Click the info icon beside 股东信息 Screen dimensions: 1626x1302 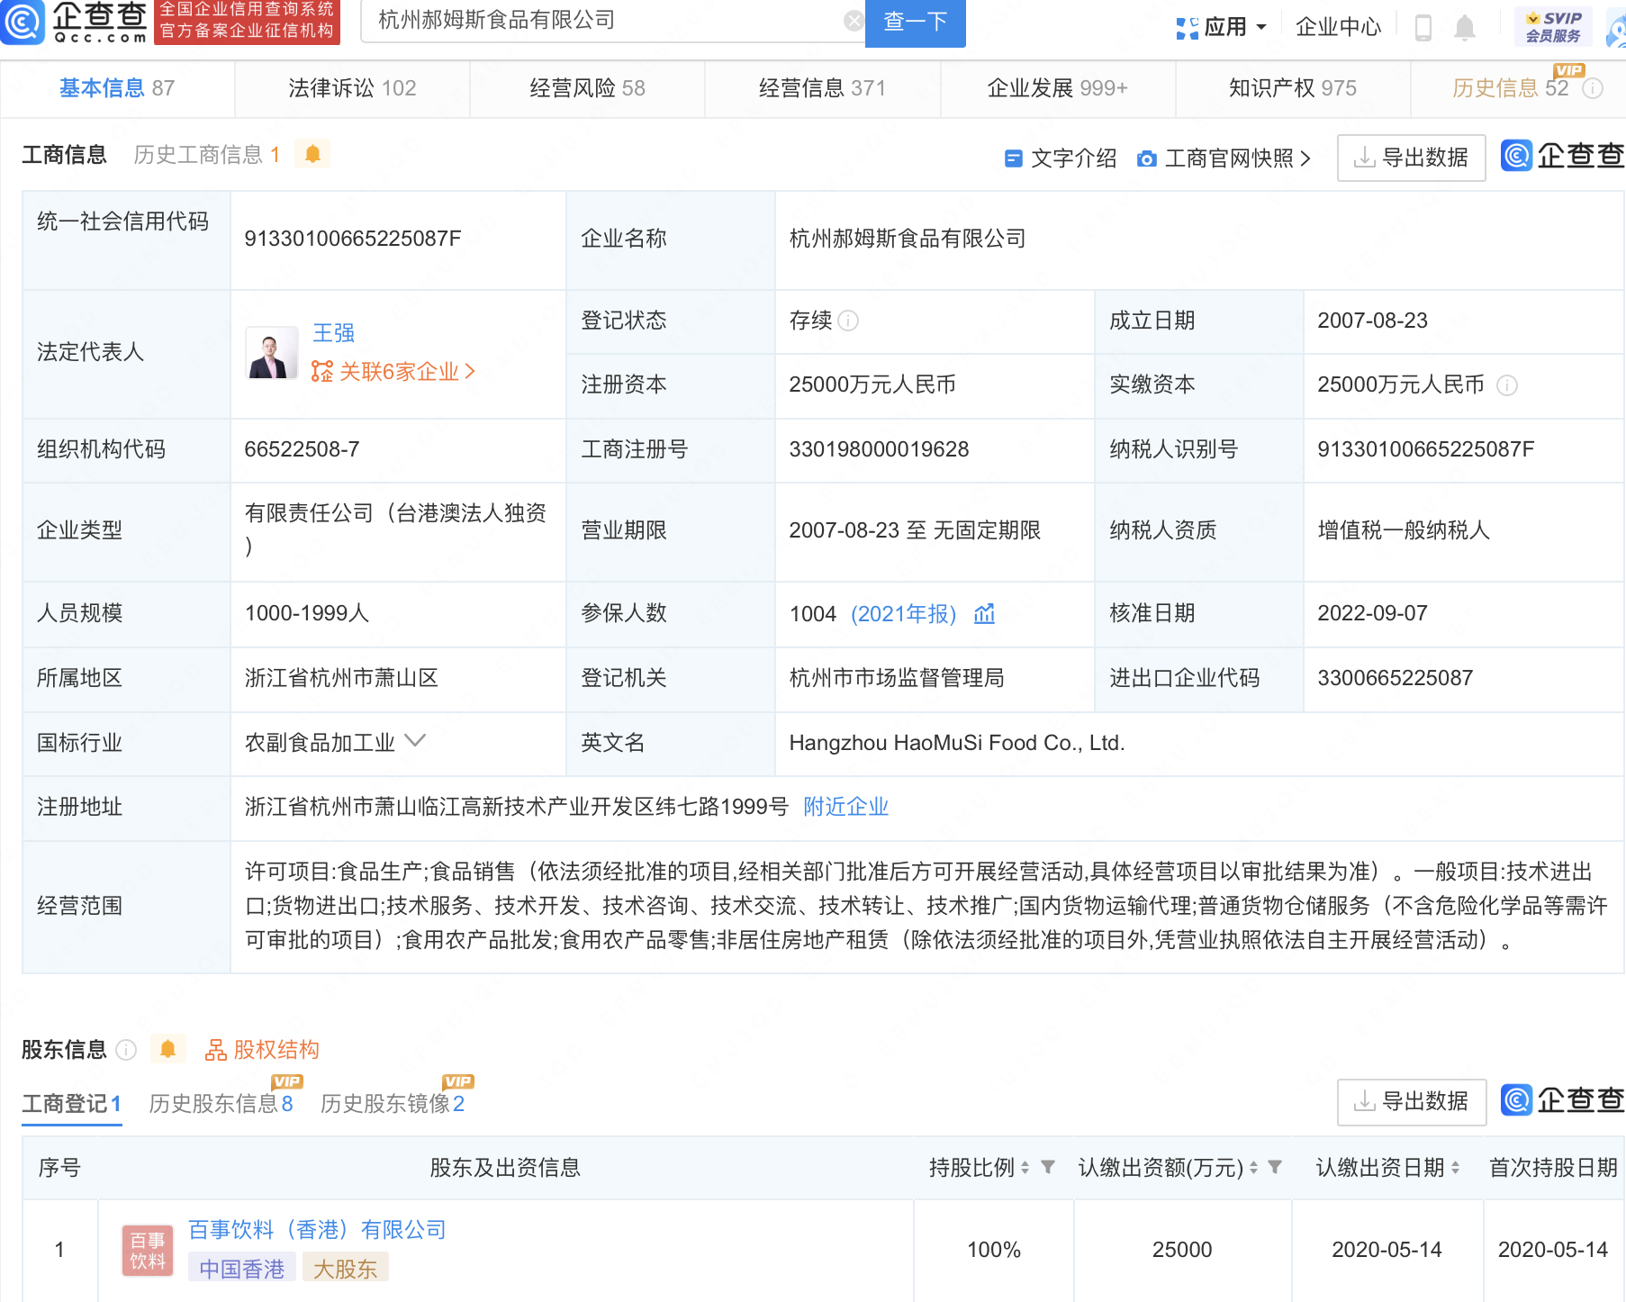tap(127, 1050)
